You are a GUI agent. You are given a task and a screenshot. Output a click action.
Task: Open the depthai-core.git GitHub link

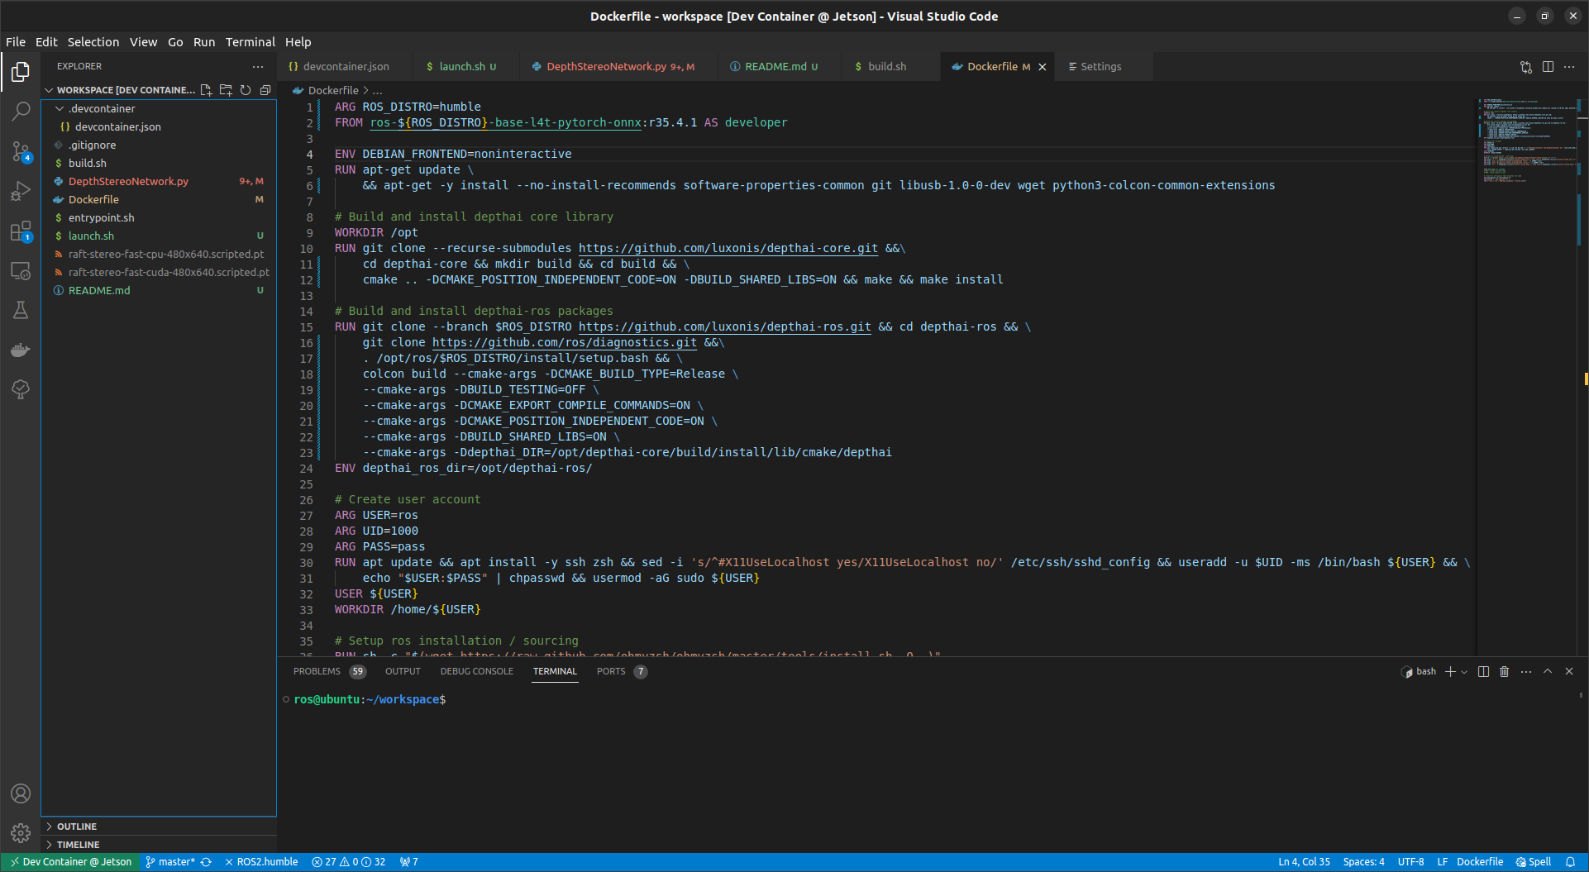pos(728,249)
